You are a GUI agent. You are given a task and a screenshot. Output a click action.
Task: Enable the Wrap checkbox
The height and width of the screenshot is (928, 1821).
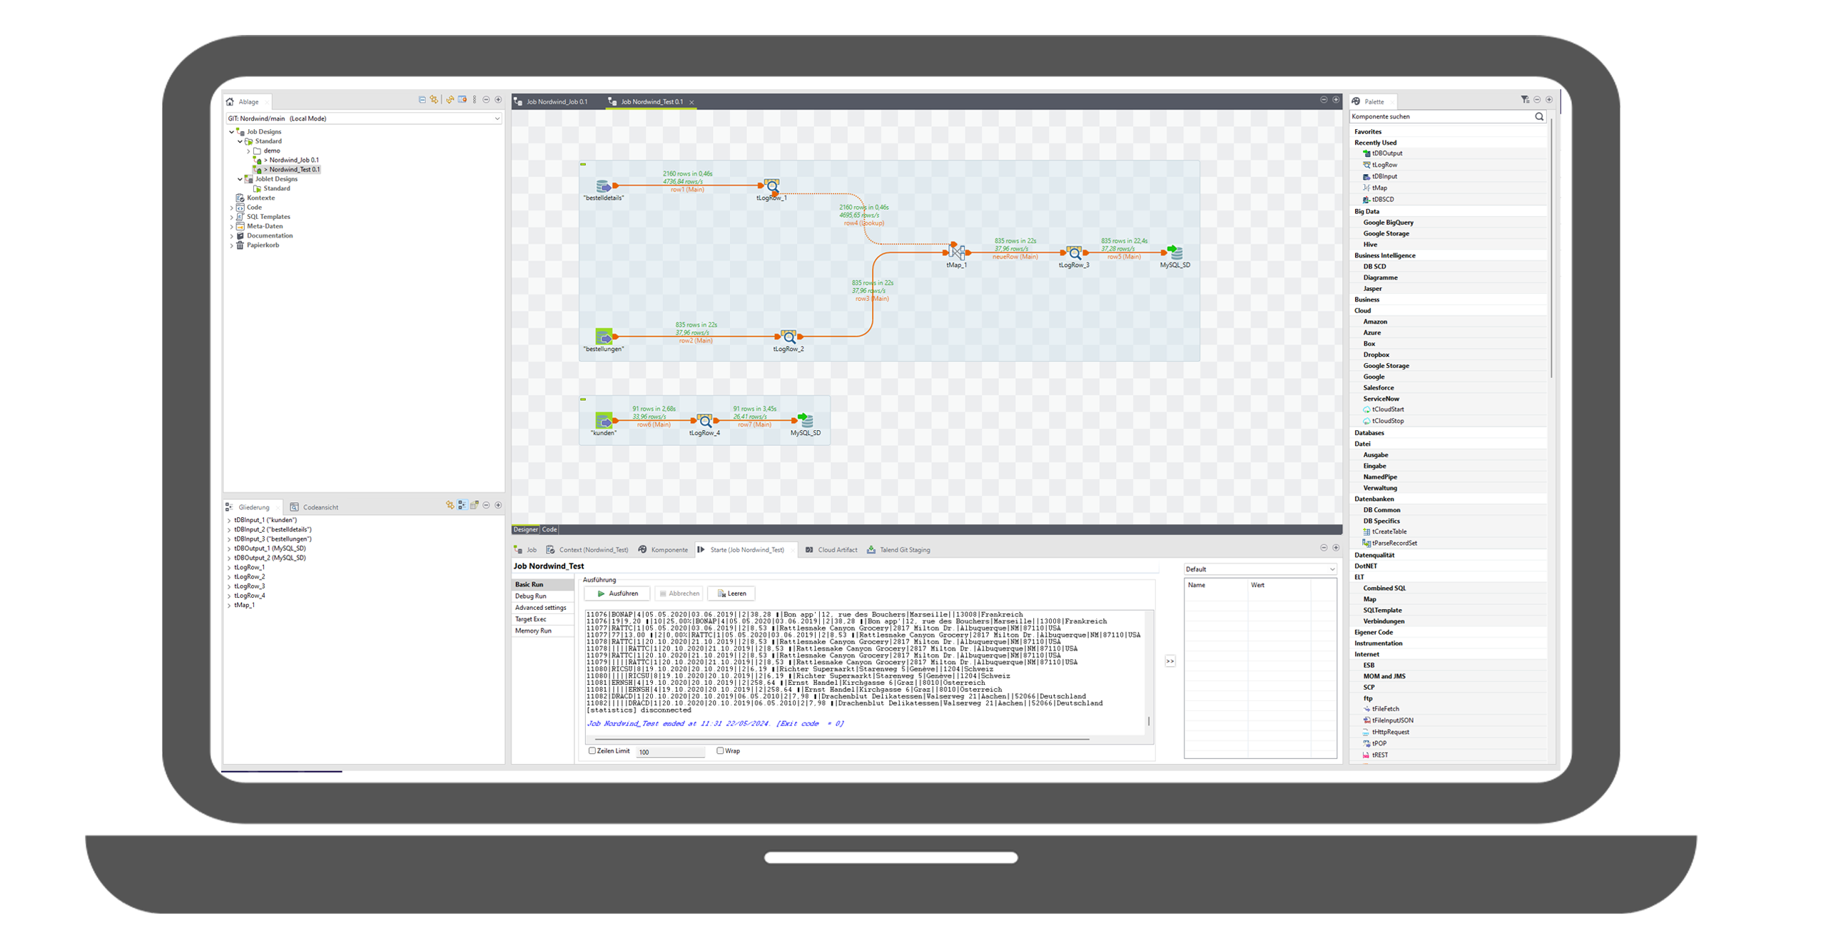click(x=720, y=750)
